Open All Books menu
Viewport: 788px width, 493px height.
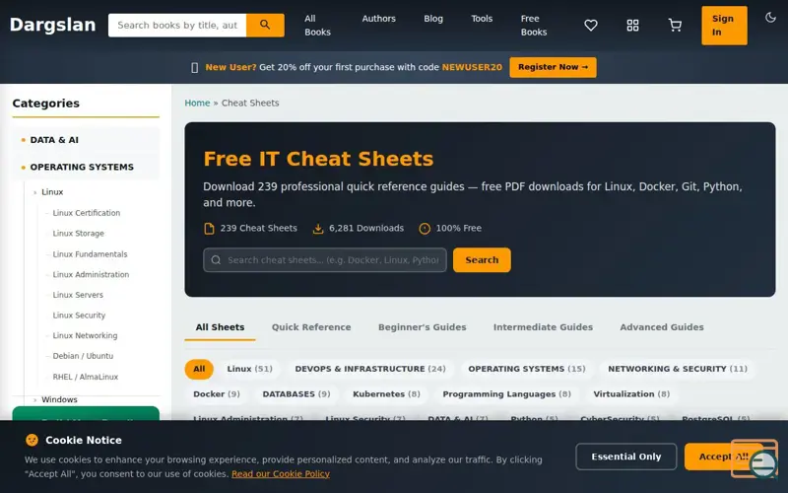[x=317, y=26]
